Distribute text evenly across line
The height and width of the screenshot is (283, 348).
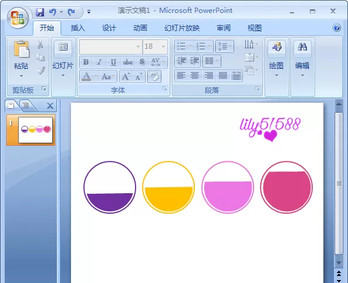pos(236,76)
